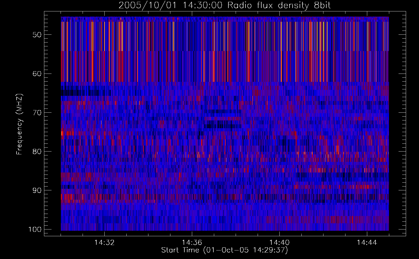419x259 pixels.
Task: Click the 70 frequency tick label
Action: 37,113
